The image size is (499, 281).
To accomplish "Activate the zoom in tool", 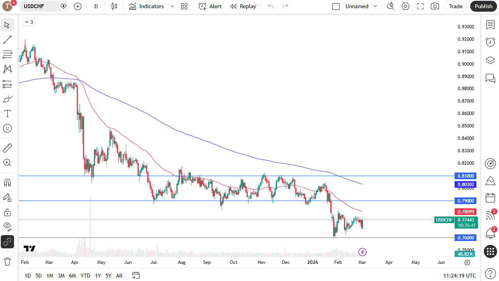I will [x=7, y=163].
